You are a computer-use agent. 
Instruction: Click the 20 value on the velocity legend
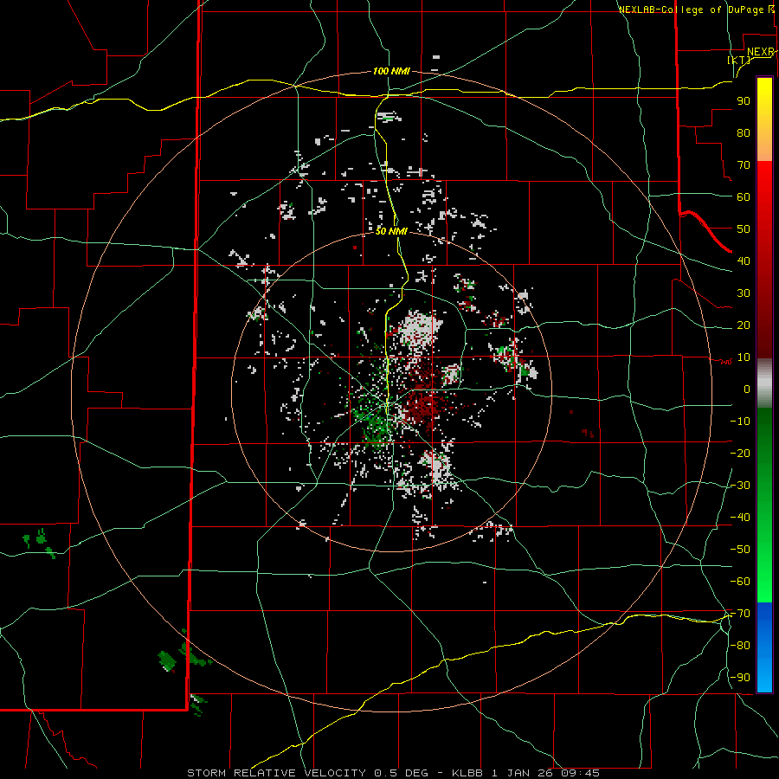click(744, 325)
